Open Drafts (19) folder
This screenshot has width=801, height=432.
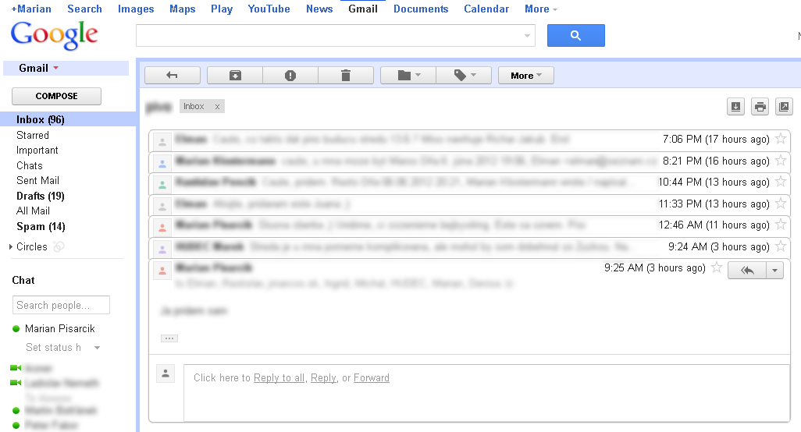click(x=41, y=196)
